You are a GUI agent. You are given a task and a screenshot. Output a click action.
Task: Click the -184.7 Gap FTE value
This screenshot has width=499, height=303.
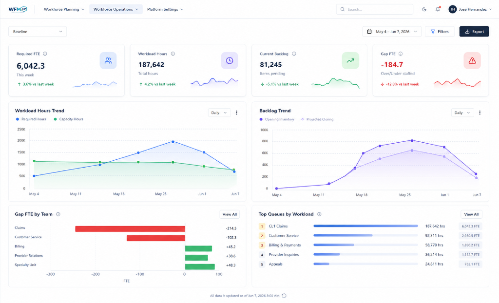click(392, 65)
